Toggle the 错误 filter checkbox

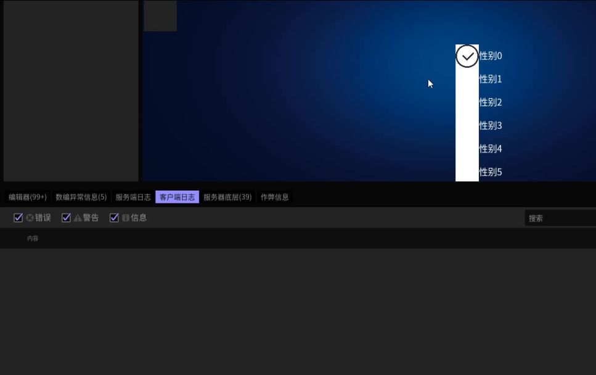(18, 218)
